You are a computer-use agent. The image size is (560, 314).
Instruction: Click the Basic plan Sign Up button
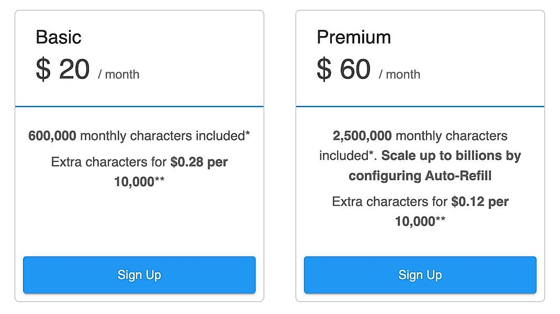tap(139, 275)
